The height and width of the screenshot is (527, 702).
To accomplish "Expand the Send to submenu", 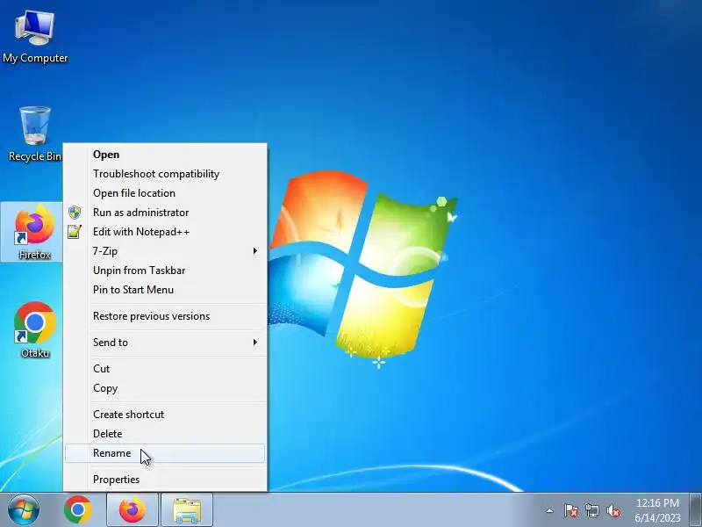I will 165,343.
